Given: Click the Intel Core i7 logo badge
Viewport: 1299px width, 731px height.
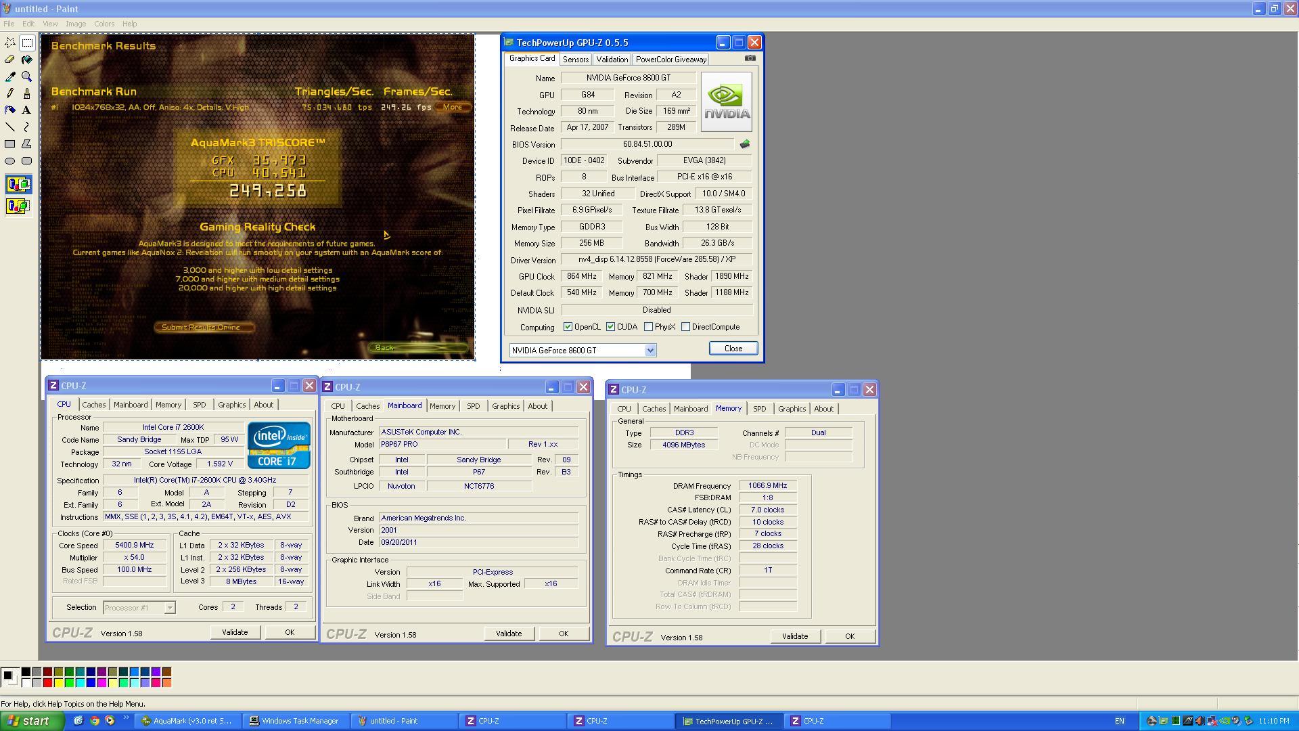Looking at the screenshot, I should pyautogui.click(x=279, y=445).
